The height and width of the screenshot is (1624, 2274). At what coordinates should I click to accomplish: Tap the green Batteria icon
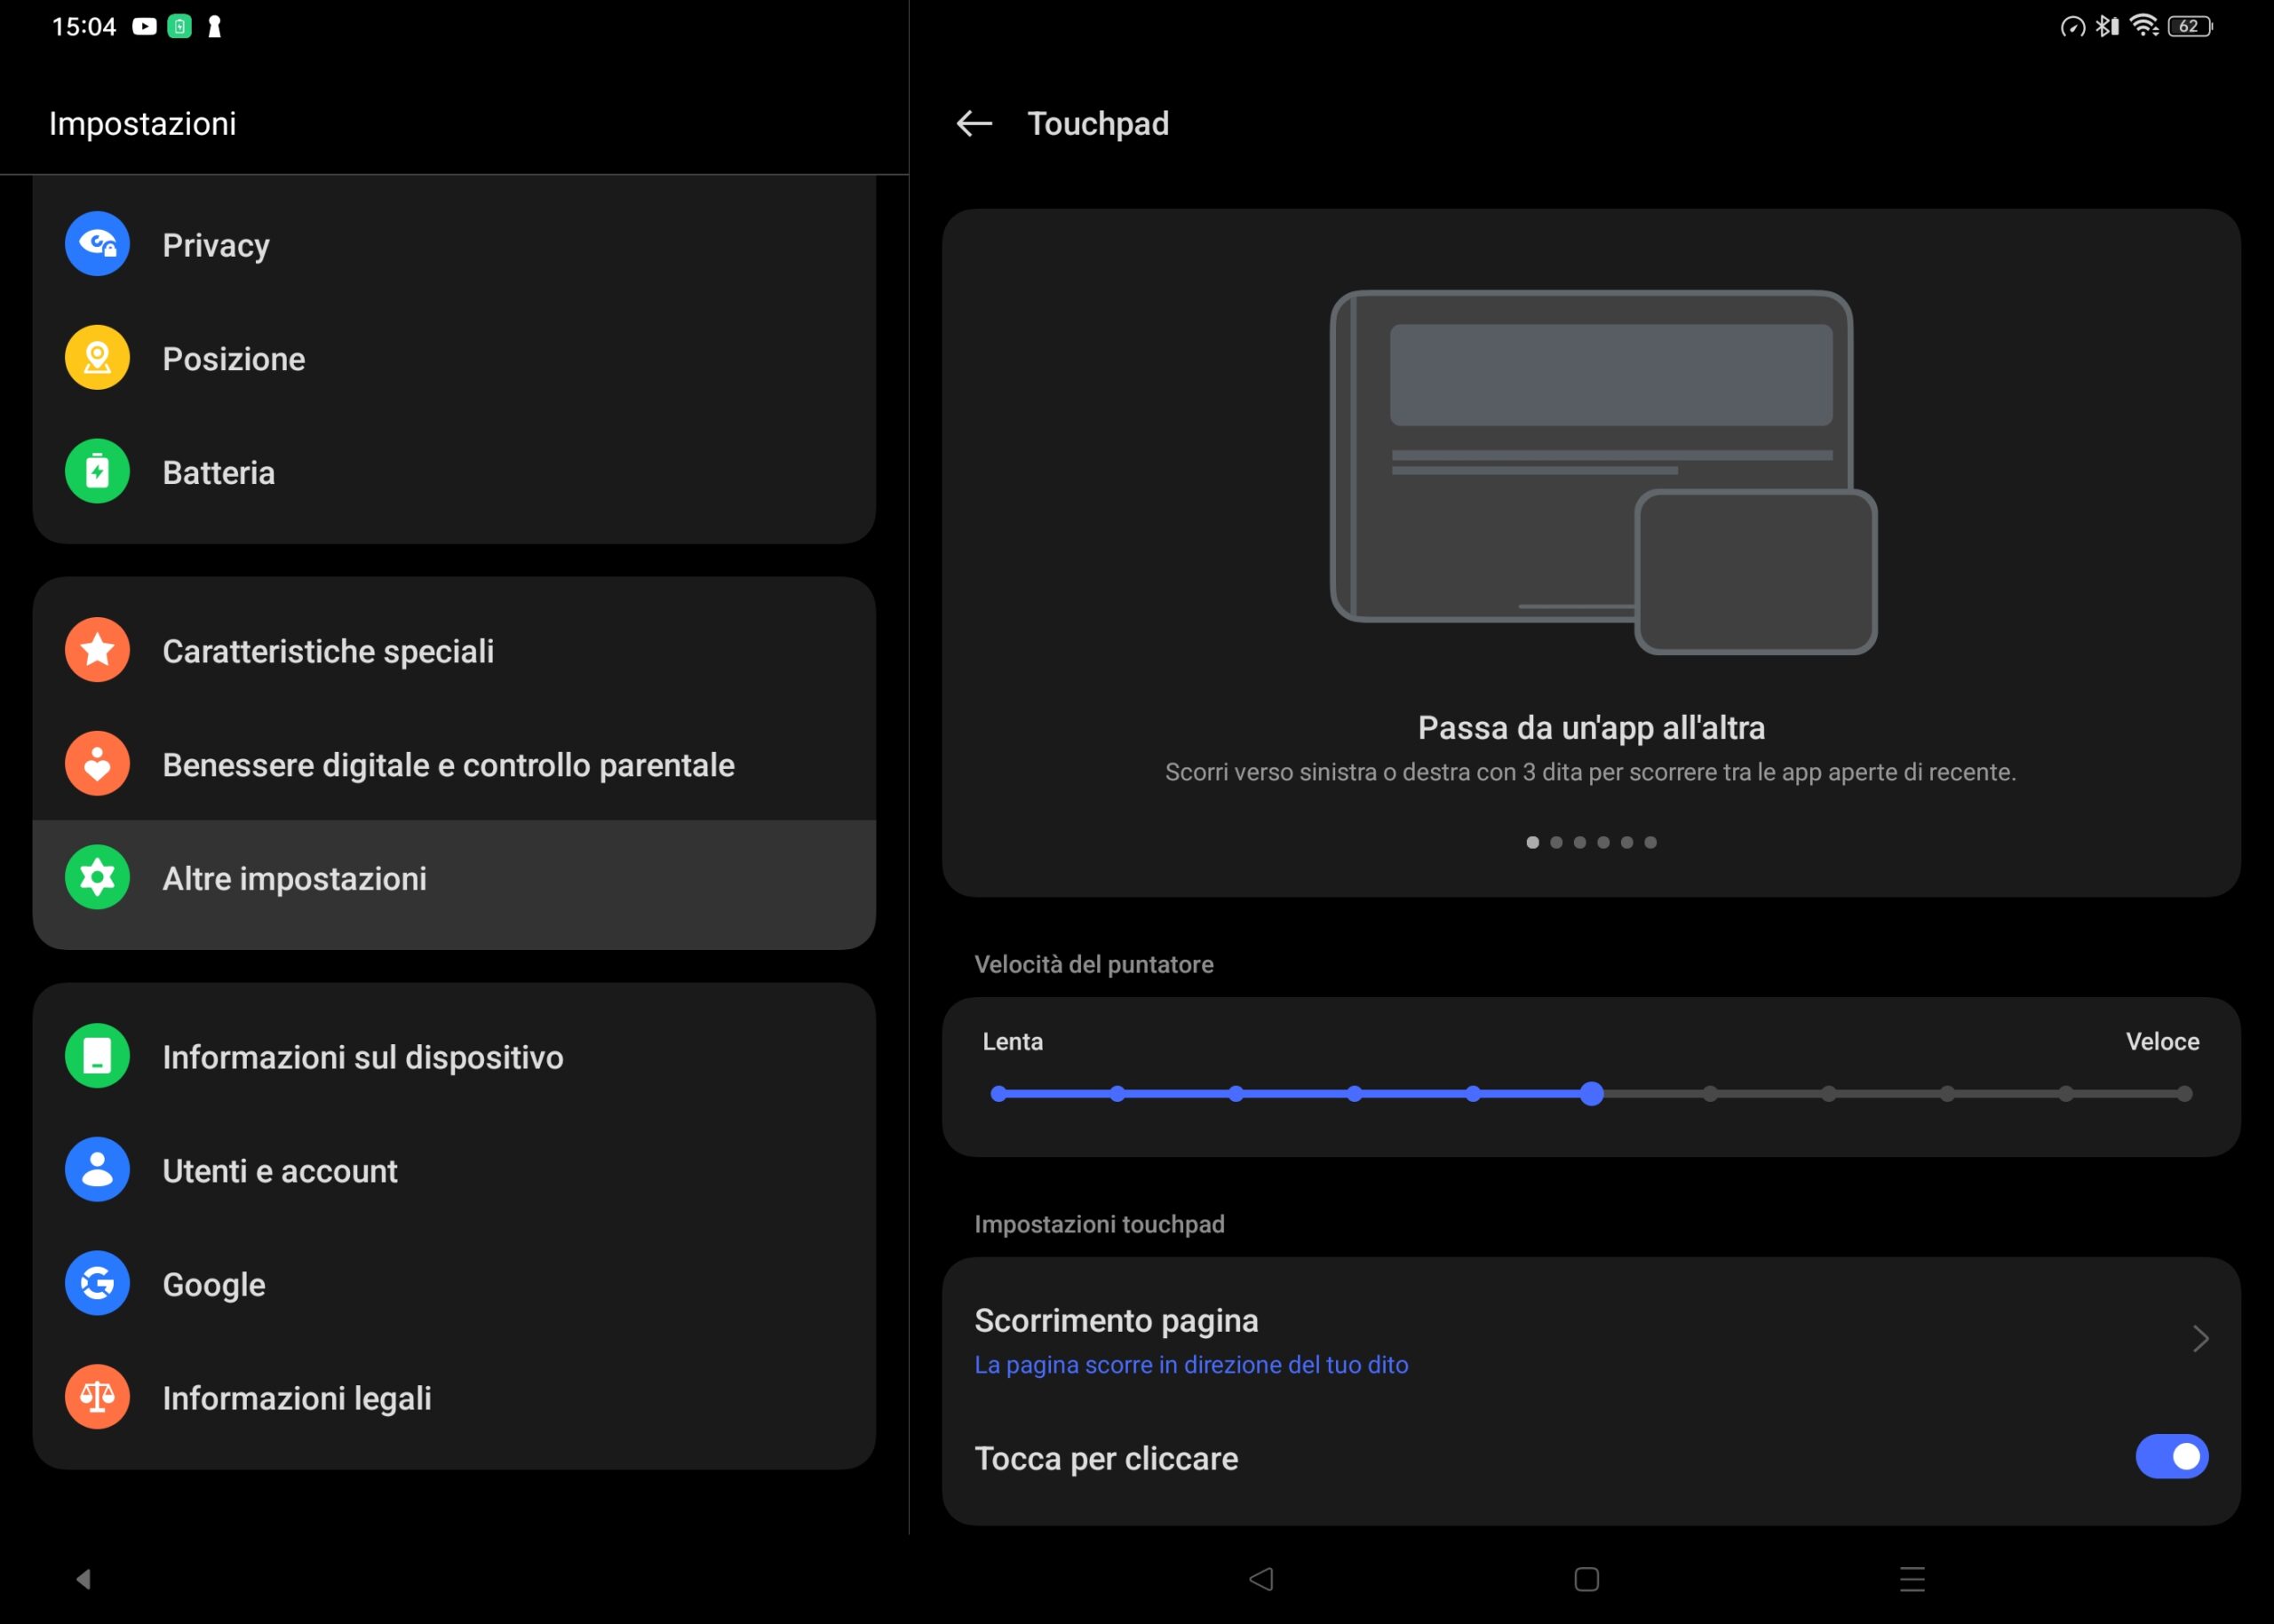[x=97, y=471]
